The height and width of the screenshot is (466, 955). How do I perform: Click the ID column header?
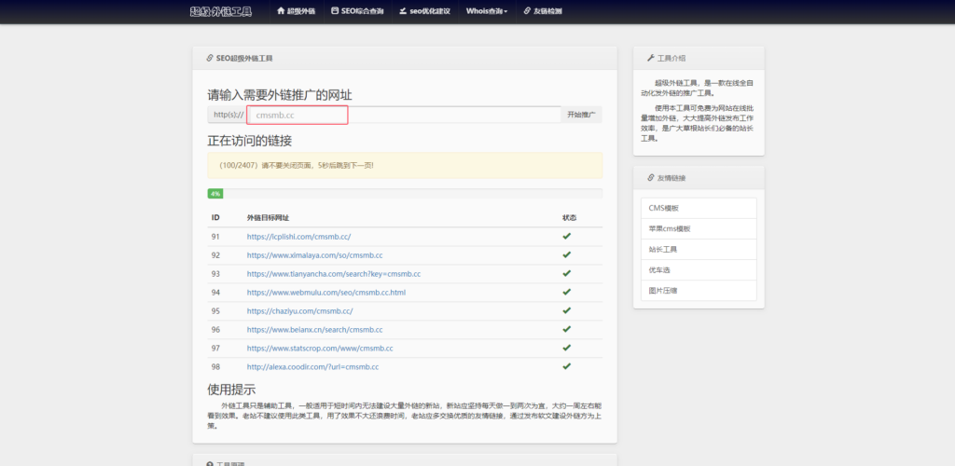pos(215,218)
